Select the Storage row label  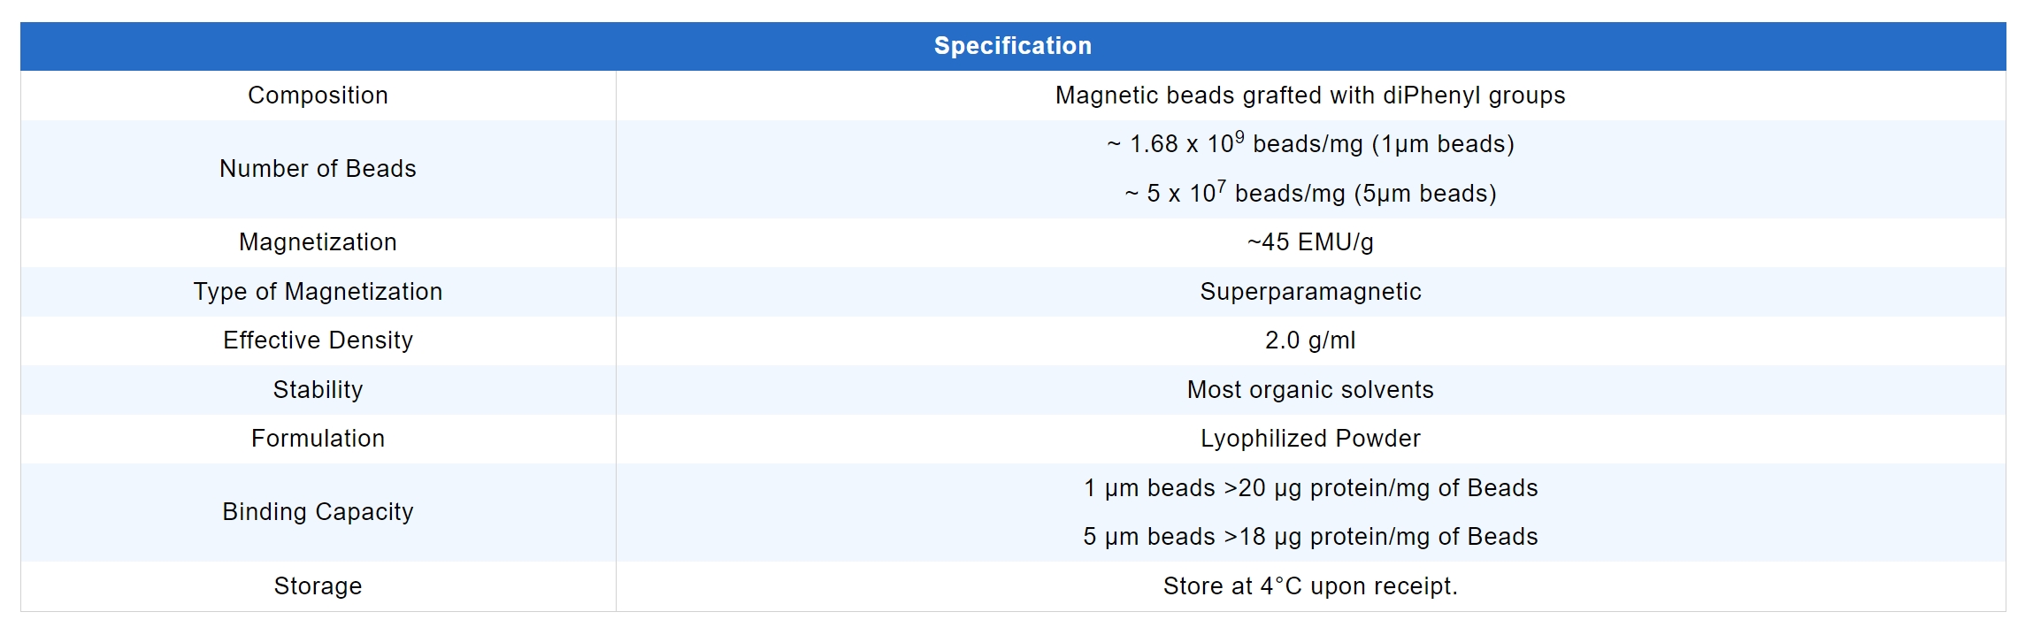point(318,586)
